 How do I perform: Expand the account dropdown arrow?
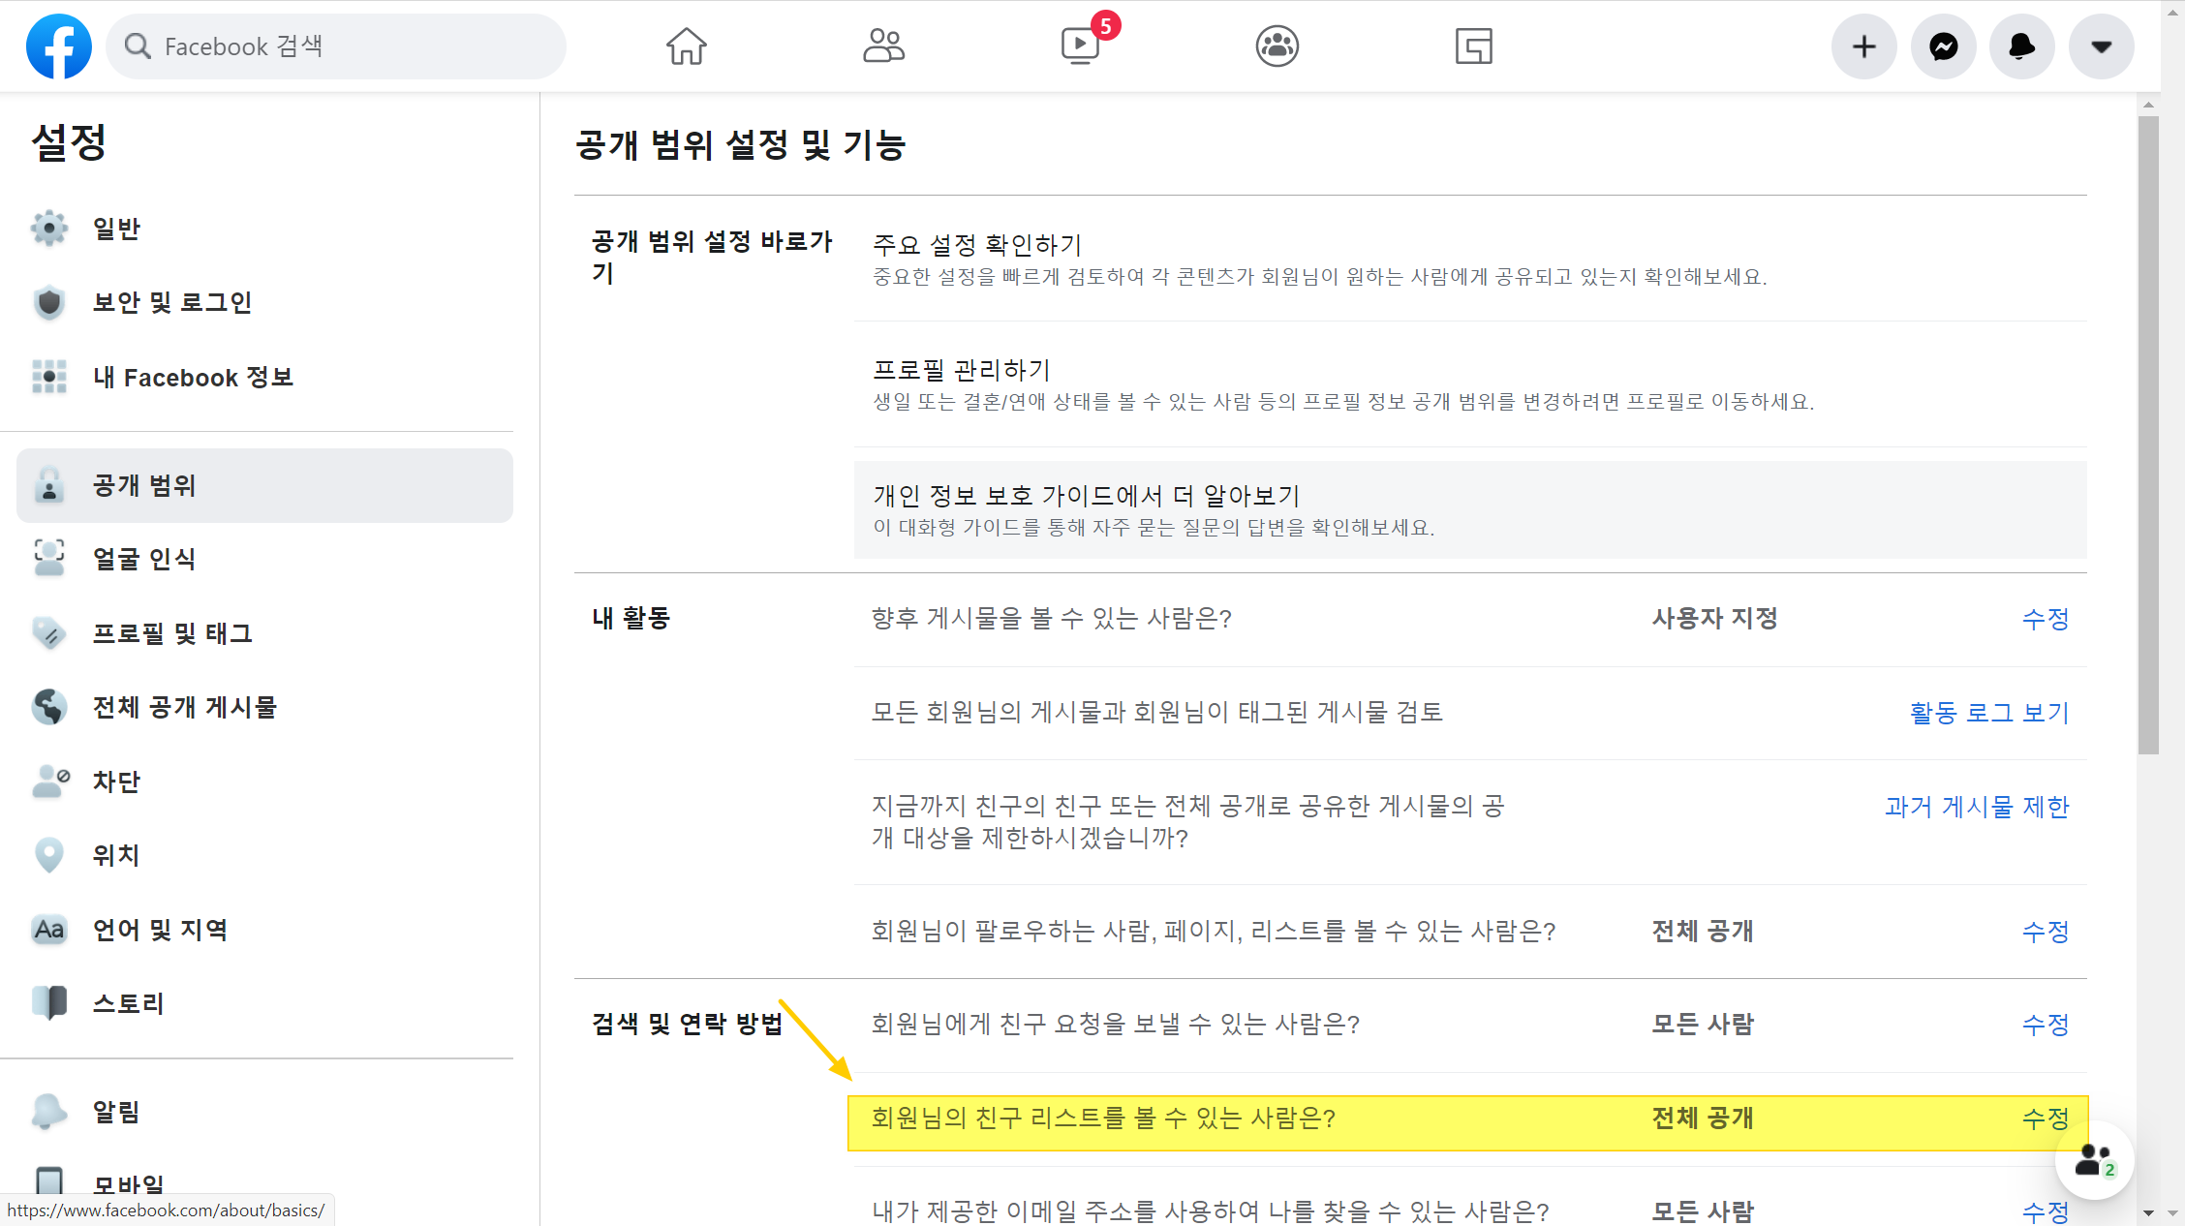pyautogui.click(x=2101, y=46)
